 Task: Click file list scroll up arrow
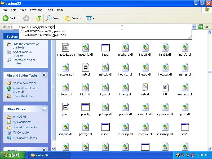point(210,32)
